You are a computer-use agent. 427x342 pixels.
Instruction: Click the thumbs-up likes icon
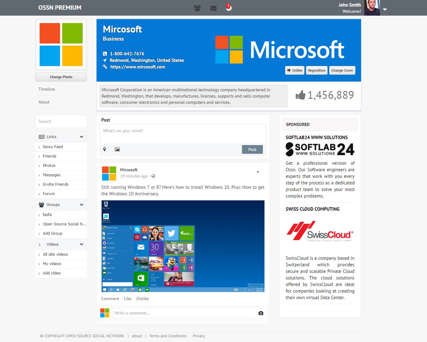pos(301,95)
